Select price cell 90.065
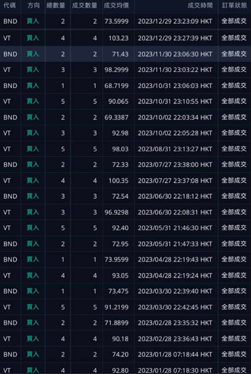251x374 pixels. pyautogui.click(x=119, y=101)
